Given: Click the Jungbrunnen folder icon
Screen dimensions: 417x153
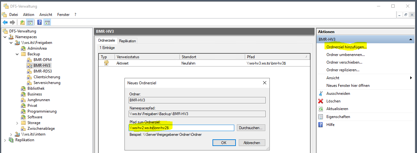Looking at the screenshot, I should [x=23, y=100].
